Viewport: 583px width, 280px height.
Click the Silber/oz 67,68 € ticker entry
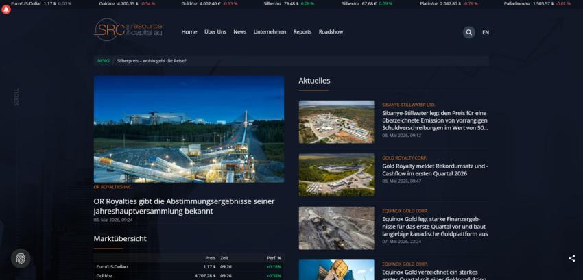pyautogui.click(x=367, y=3)
